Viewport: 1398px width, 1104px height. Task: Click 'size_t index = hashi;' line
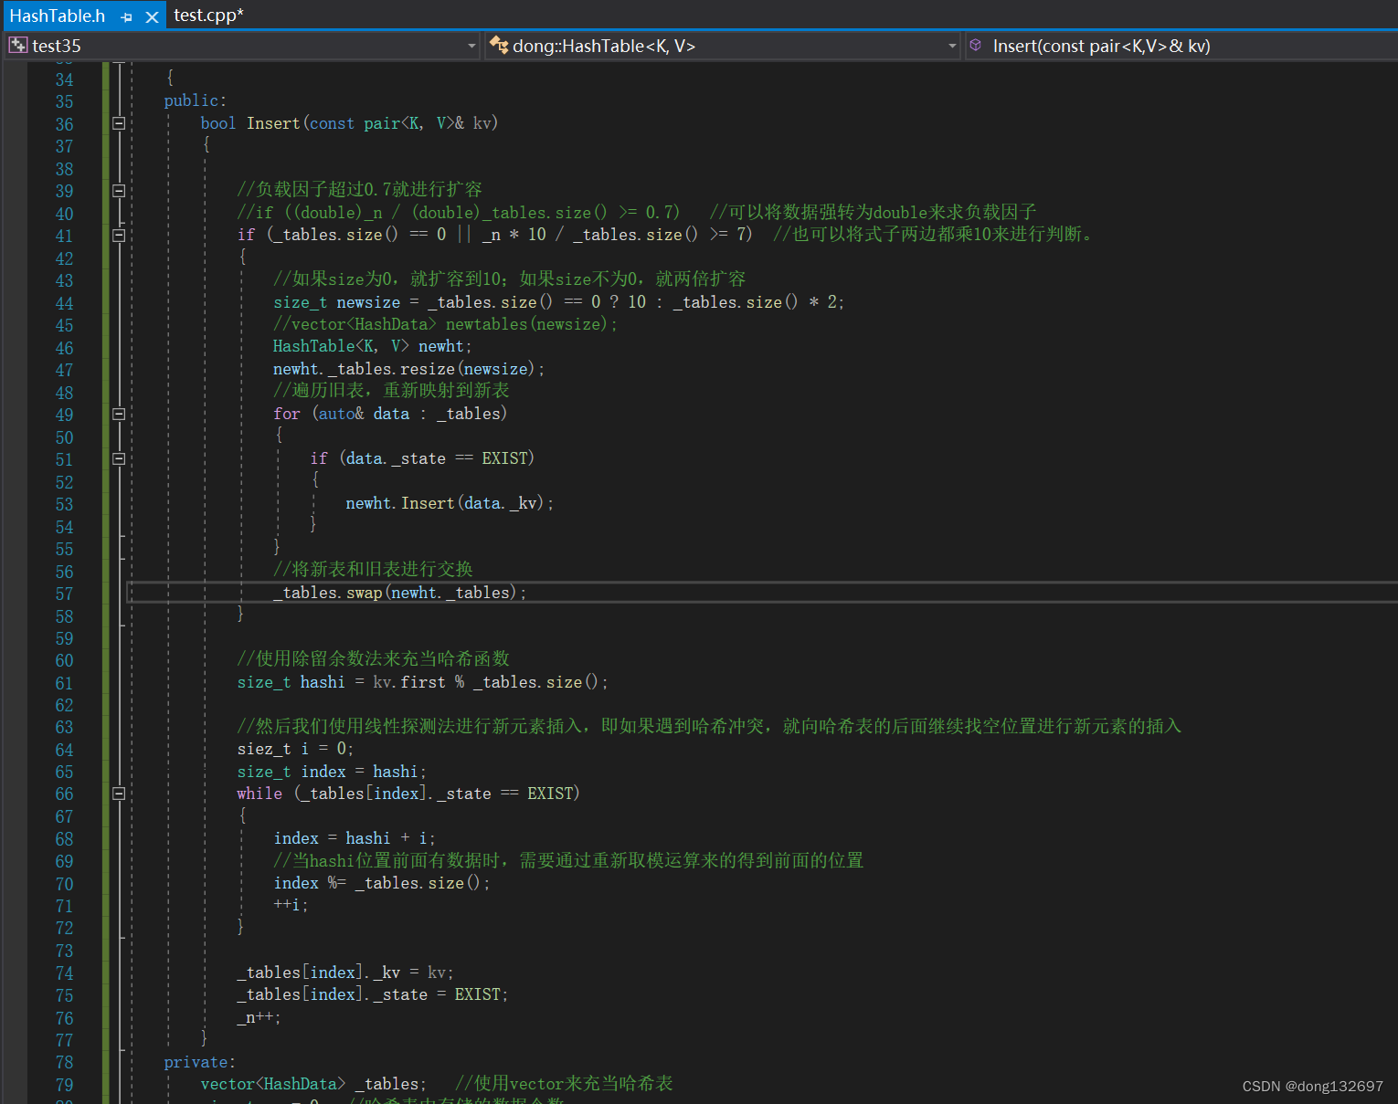[332, 772]
